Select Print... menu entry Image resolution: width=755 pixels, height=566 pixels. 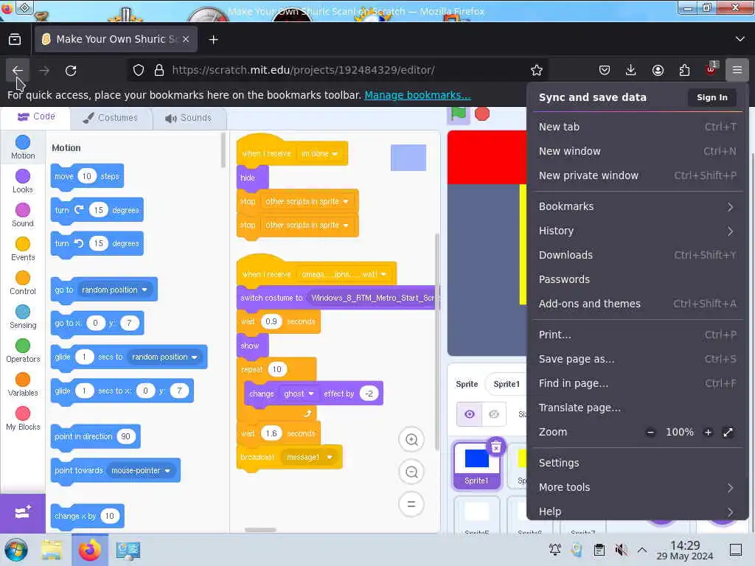tap(638, 335)
